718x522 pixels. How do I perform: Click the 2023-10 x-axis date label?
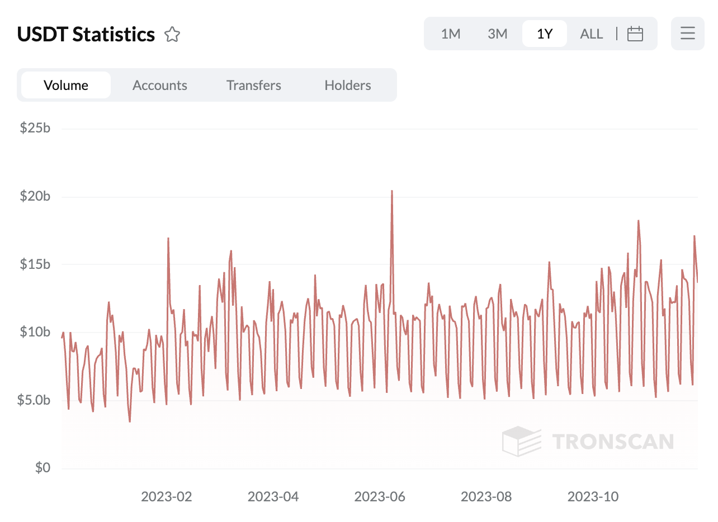coord(593,496)
